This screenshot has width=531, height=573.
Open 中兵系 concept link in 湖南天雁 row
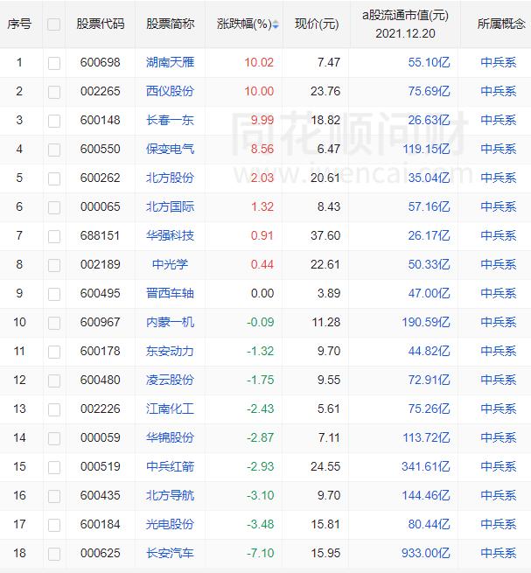coord(499,62)
